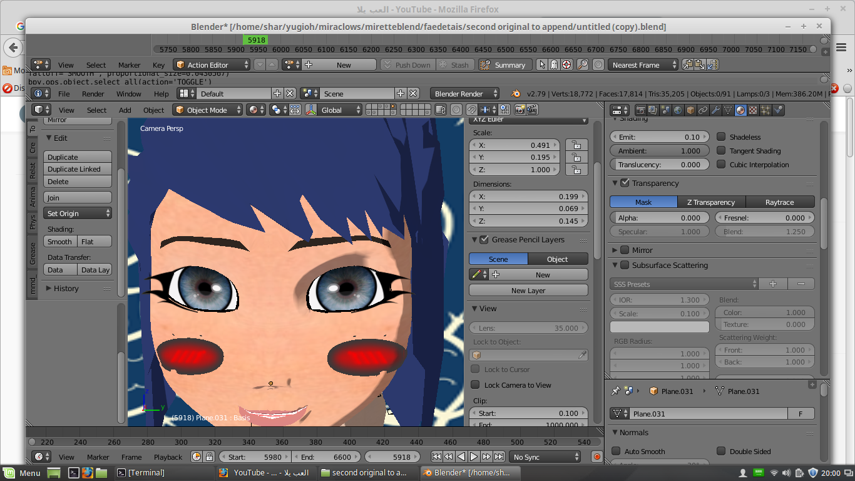Open the Mesh Data properties tab (triangle icon)

pyautogui.click(x=728, y=110)
